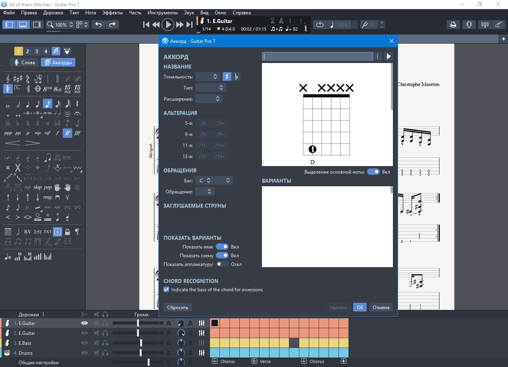Switch to voice 2 tab

click(x=27, y=51)
